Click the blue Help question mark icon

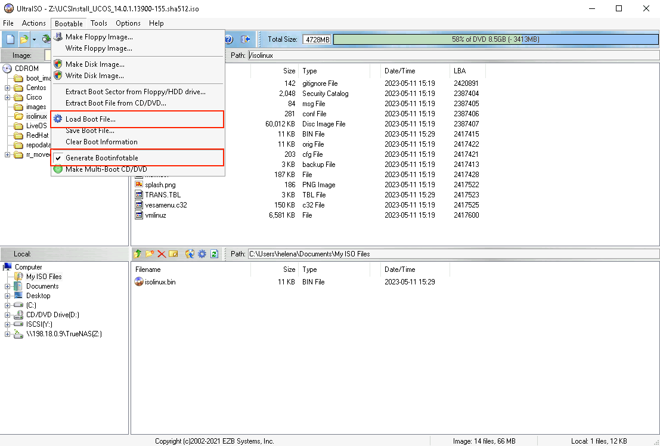click(x=228, y=39)
